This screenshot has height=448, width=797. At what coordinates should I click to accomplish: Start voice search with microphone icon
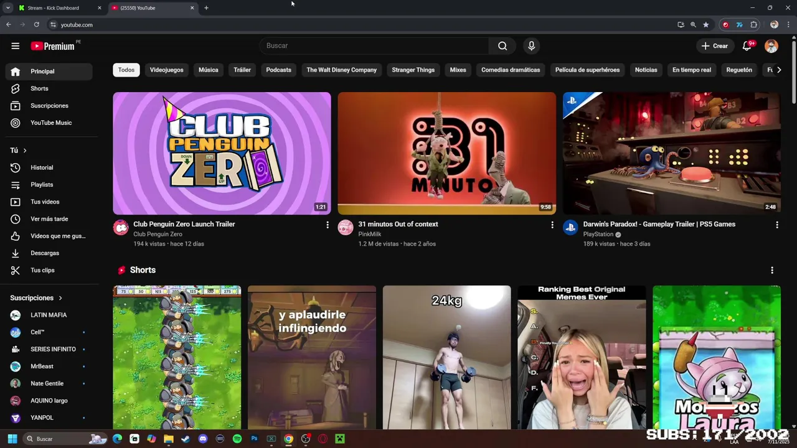531,46
